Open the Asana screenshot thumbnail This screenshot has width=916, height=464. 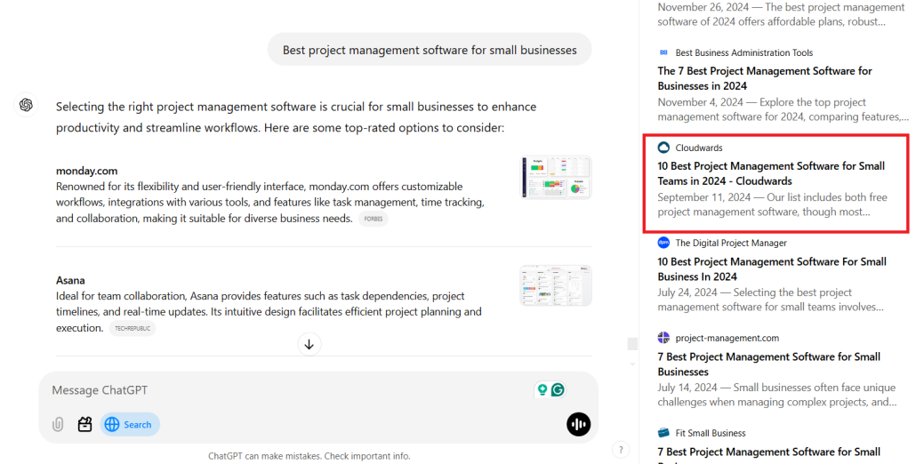[x=556, y=285]
